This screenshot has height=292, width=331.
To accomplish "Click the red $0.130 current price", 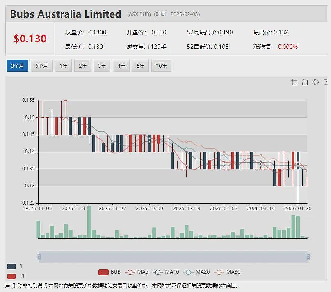I will pyautogui.click(x=30, y=39).
